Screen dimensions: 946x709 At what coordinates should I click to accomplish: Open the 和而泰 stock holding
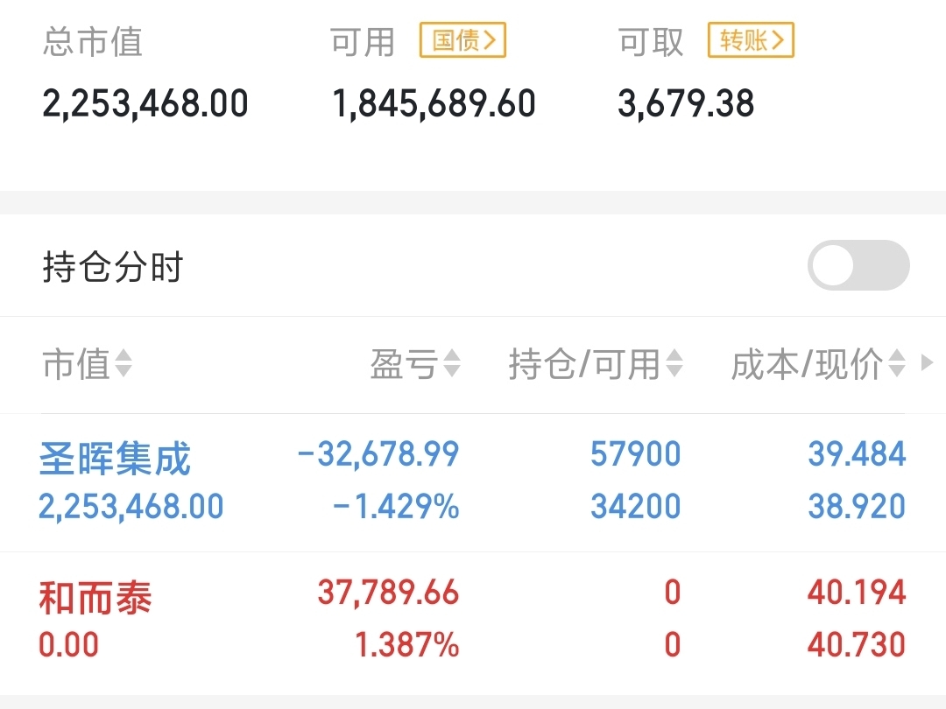pos(95,598)
